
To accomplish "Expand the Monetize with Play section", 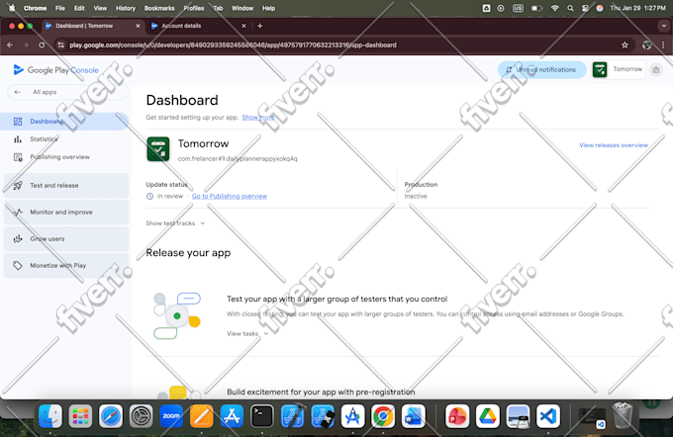I will [x=66, y=265].
